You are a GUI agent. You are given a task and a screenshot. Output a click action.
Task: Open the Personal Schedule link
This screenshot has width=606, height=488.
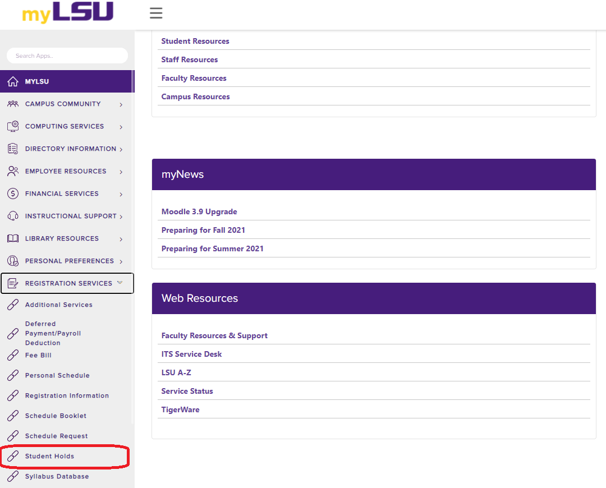(57, 375)
